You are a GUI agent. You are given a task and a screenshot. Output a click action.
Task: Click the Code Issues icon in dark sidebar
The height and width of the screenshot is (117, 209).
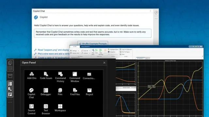pyautogui.click(x=10, y=89)
